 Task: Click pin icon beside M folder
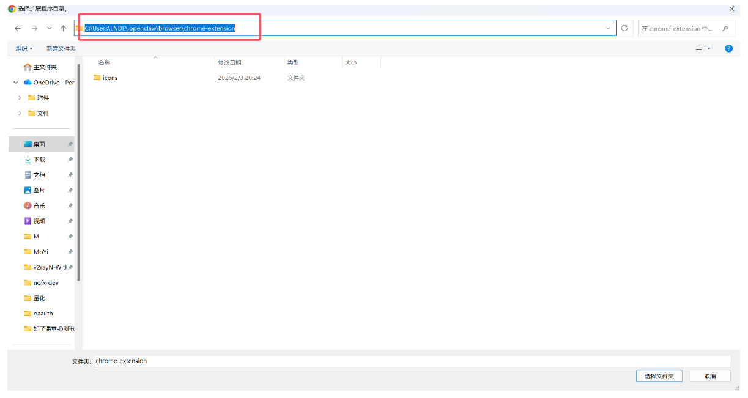pos(70,236)
